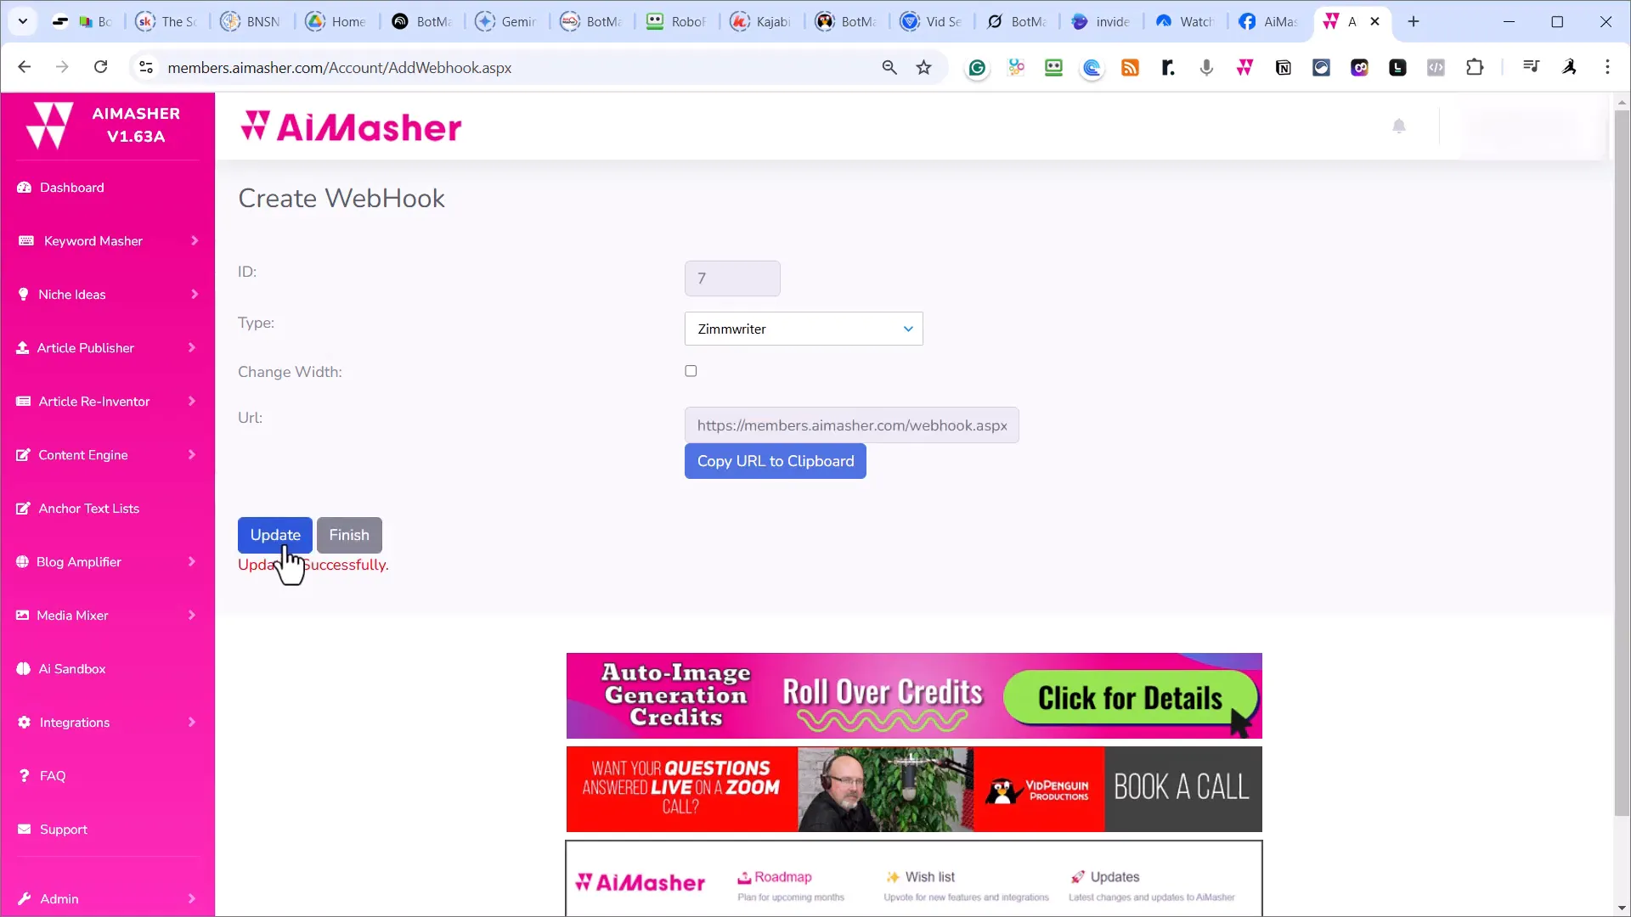1631x917 pixels.
Task: Click the page vertical scrollbar
Action: click(1622, 462)
